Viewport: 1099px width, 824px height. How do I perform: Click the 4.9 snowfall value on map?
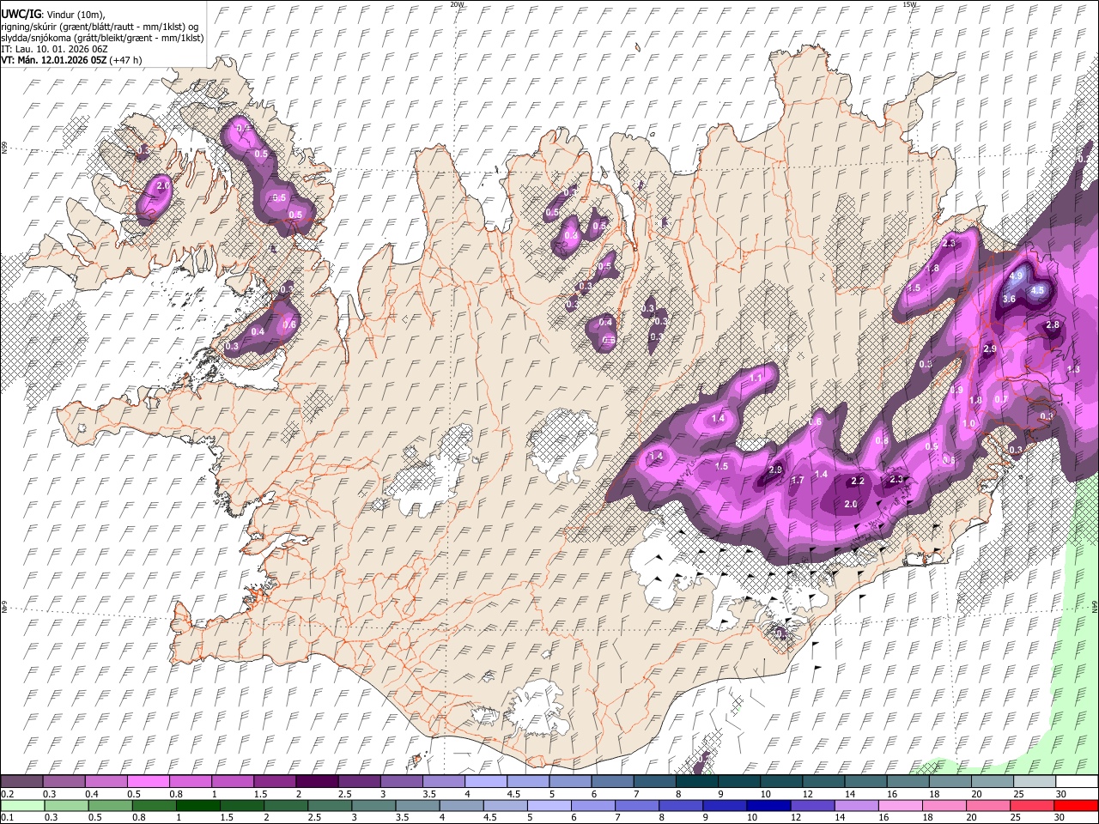click(x=1017, y=276)
